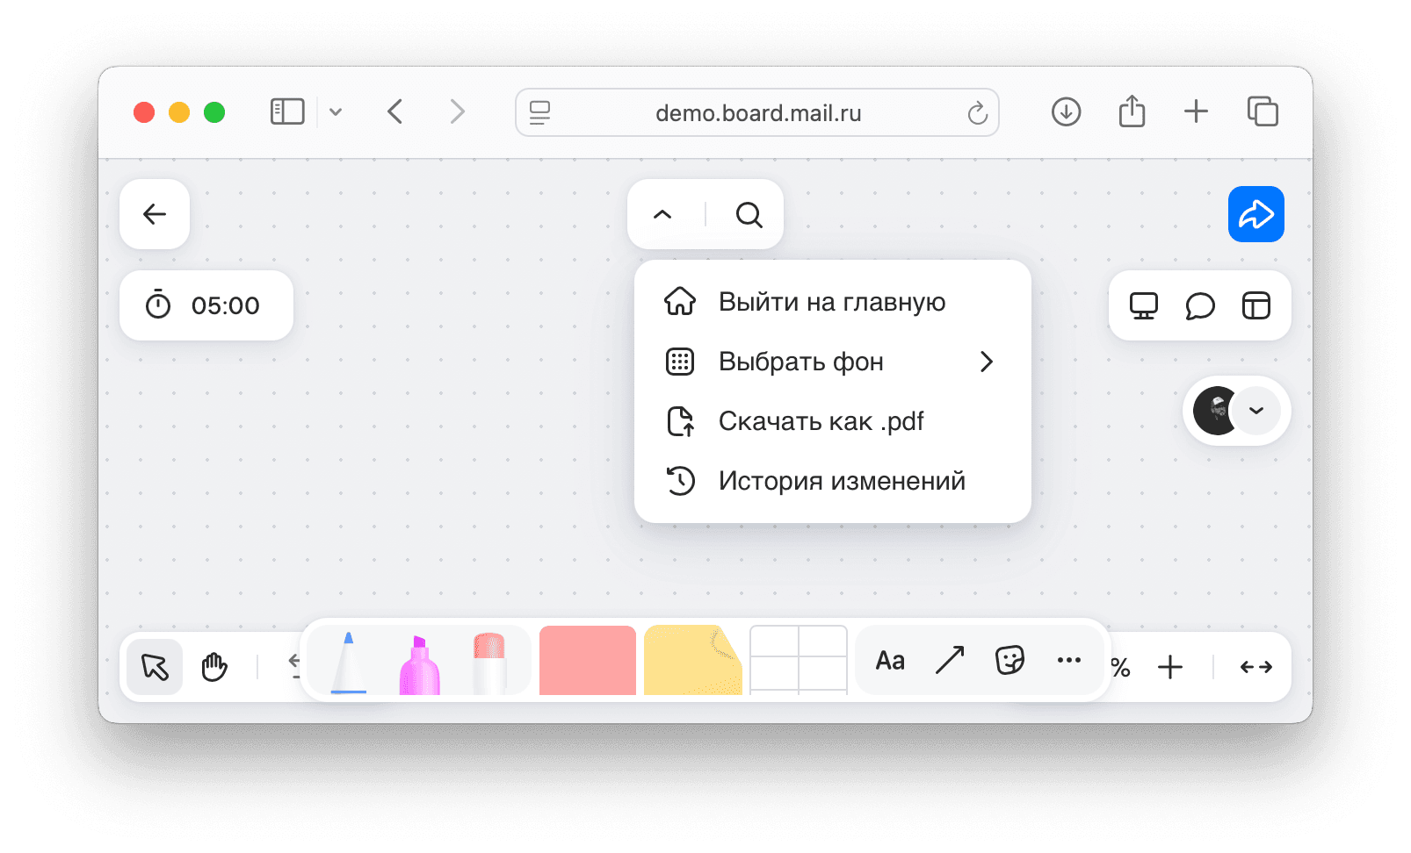Click the blue share button
This screenshot has height=853, width=1411.
(1255, 214)
